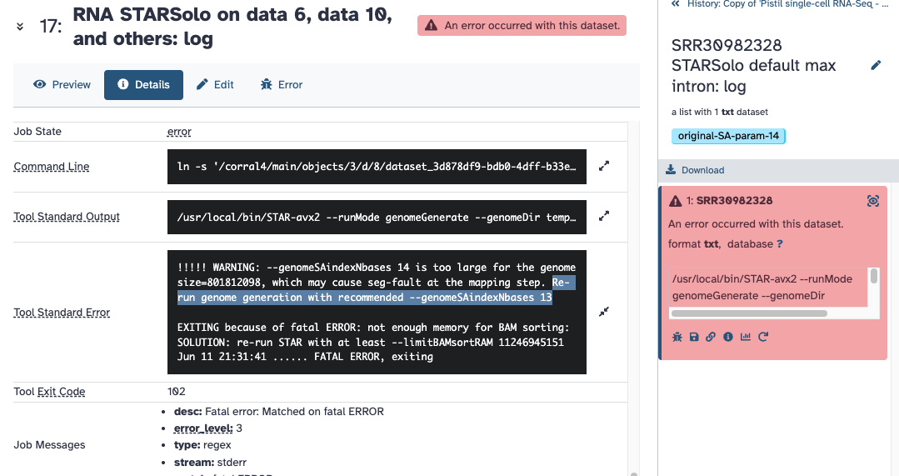
Task: Click the exit code 102 value
Action: tap(176, 392)
